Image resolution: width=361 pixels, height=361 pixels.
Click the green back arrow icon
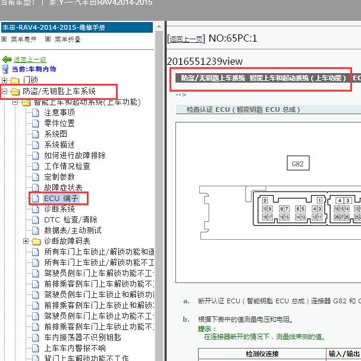coord(7,59)
